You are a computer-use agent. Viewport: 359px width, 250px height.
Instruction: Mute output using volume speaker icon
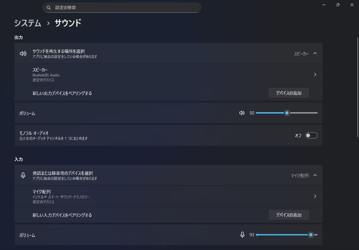[242, 113]
